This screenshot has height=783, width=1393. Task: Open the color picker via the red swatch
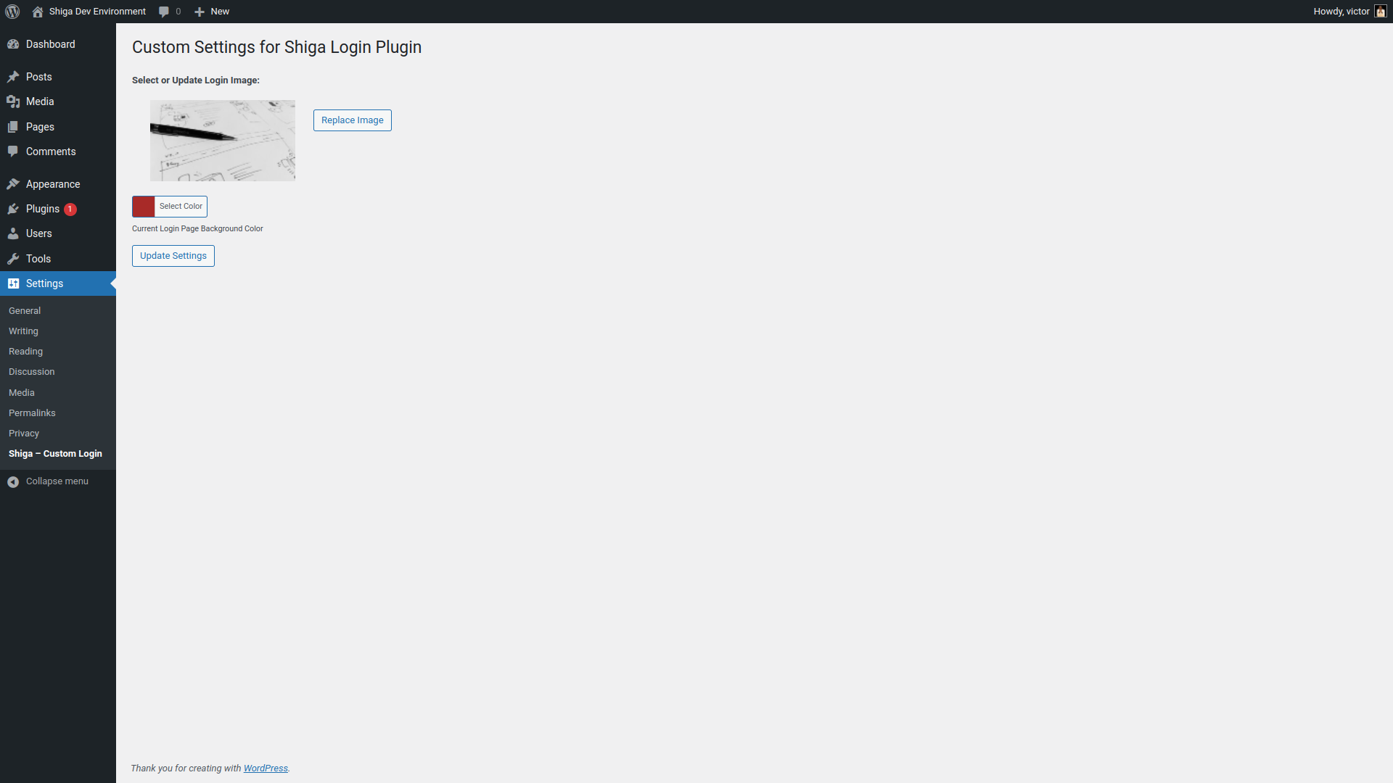click(x=143, y=206)
